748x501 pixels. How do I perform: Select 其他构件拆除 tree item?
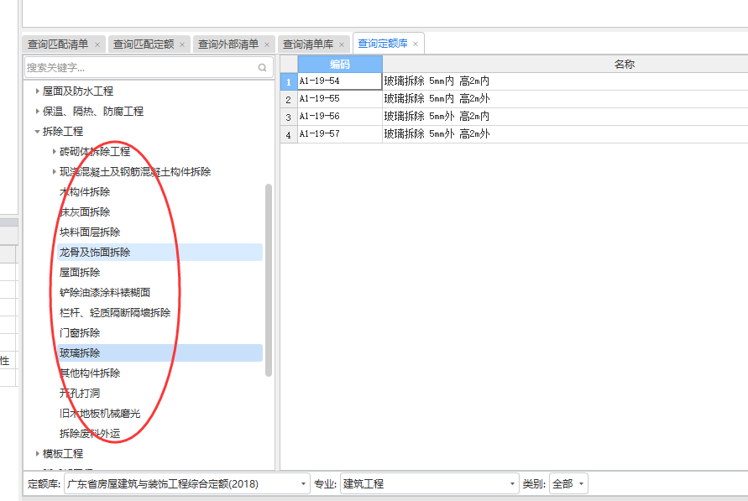pos(90,373)
